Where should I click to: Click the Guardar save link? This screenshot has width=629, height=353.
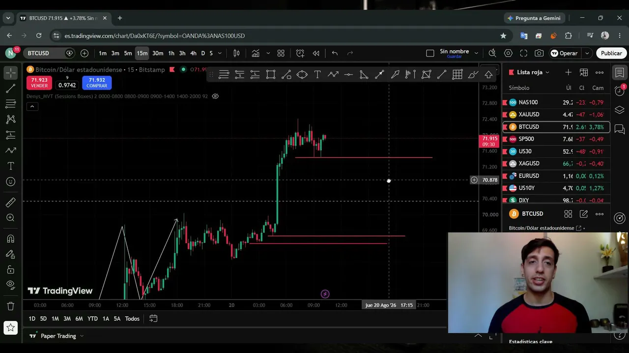[x=454, y=57]
